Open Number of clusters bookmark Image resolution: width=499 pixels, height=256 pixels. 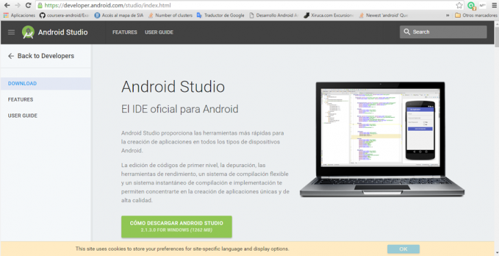tap(170, 15)
